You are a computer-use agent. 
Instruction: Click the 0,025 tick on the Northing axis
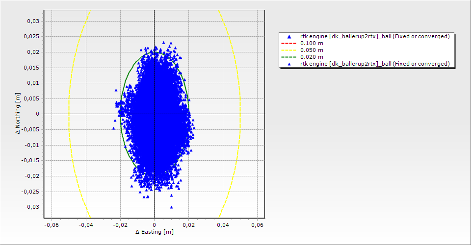pyautogui.click(x=31, y=37)
